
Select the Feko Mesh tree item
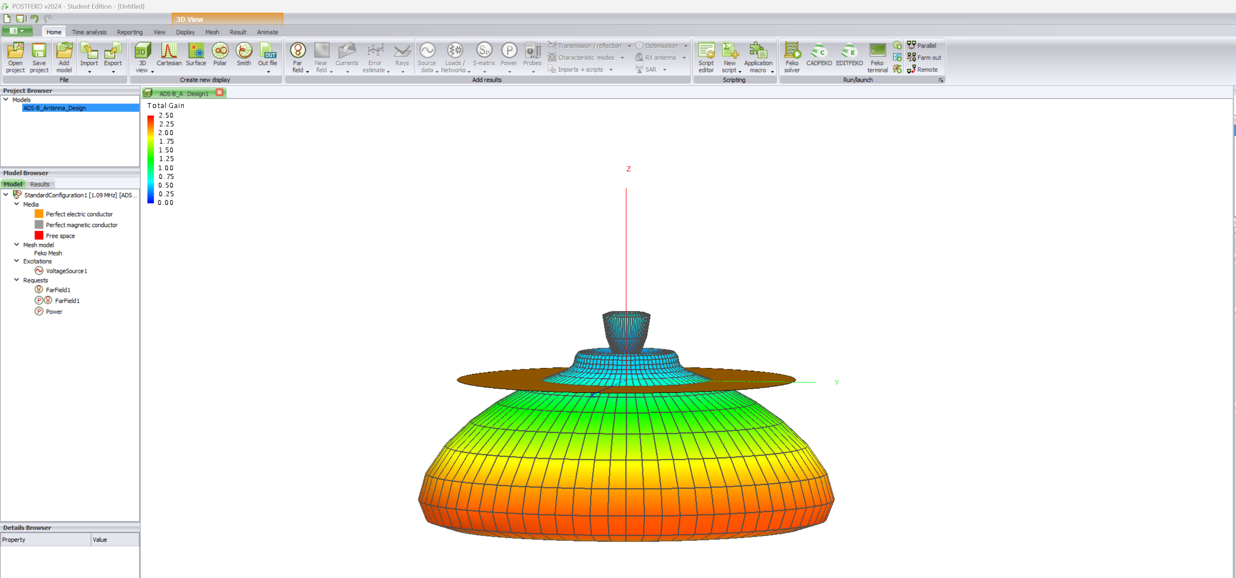coord(48,253)
